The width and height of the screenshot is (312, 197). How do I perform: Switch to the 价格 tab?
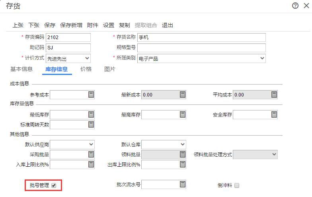[x=86, y=69]
